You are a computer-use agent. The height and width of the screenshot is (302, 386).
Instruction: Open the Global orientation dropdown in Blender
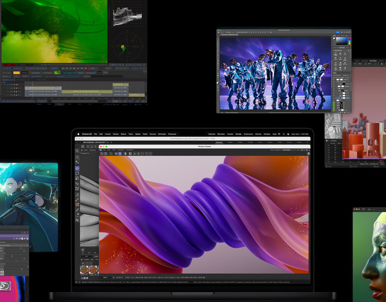coord(370,64)
